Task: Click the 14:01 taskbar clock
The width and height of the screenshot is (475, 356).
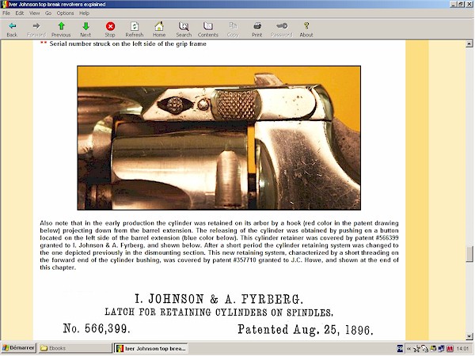Action: click(x=462, y=349)
